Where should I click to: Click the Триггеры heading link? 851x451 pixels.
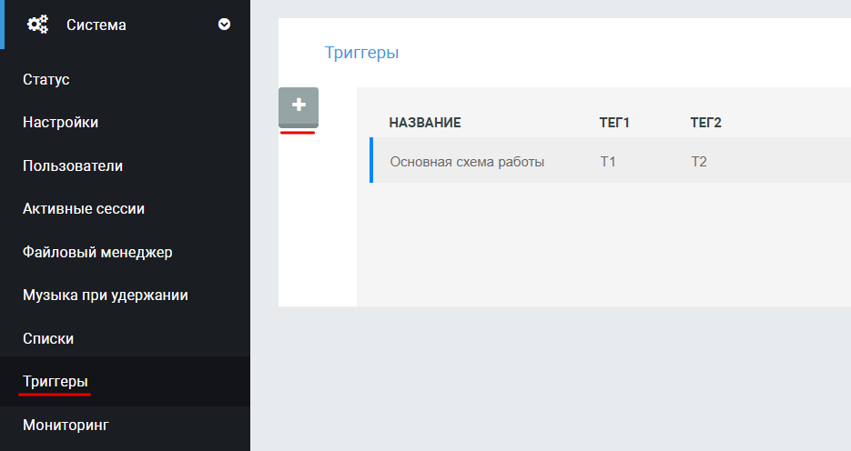click(361, 53)
